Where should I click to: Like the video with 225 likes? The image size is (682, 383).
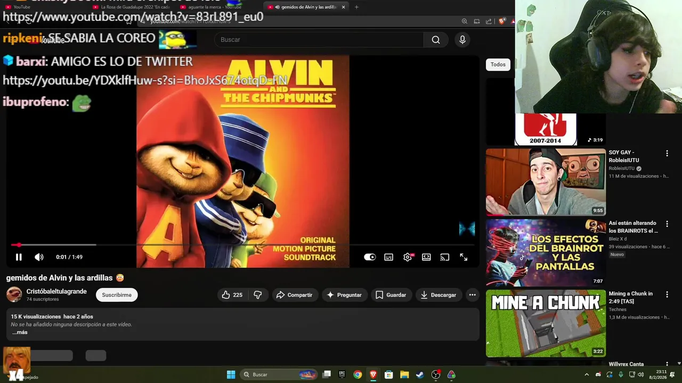(232, 295)
